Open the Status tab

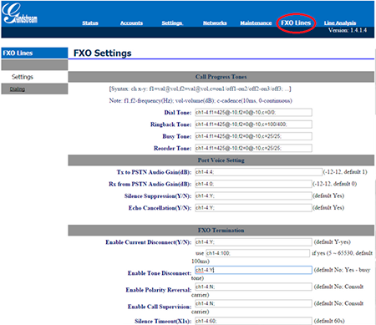[x=90, y=23]
